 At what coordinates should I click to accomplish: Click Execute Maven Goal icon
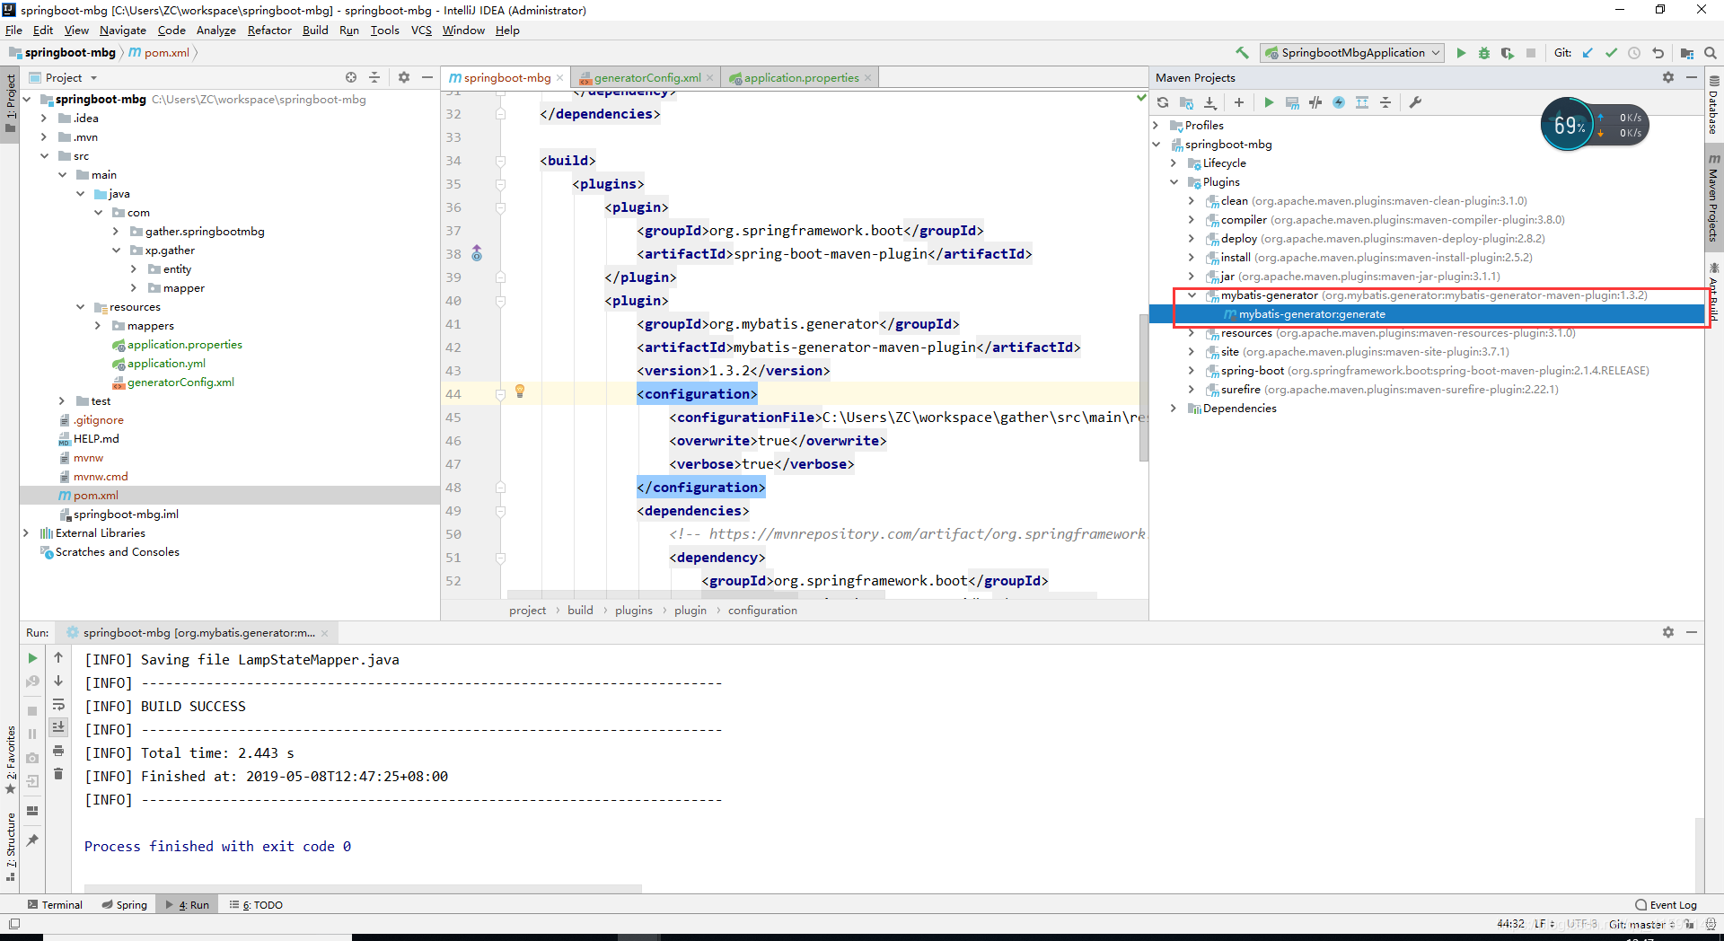1292,102
